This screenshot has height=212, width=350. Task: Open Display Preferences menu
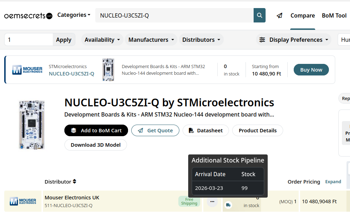294,40
